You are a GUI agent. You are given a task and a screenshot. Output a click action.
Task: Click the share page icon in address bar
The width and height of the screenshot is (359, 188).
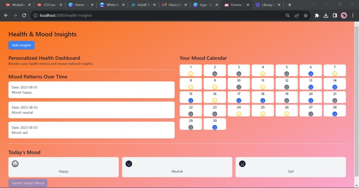(x=297, y=16)
